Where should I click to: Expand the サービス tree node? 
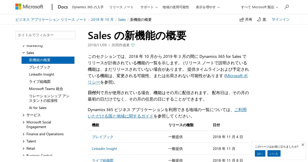click(24, 115)
